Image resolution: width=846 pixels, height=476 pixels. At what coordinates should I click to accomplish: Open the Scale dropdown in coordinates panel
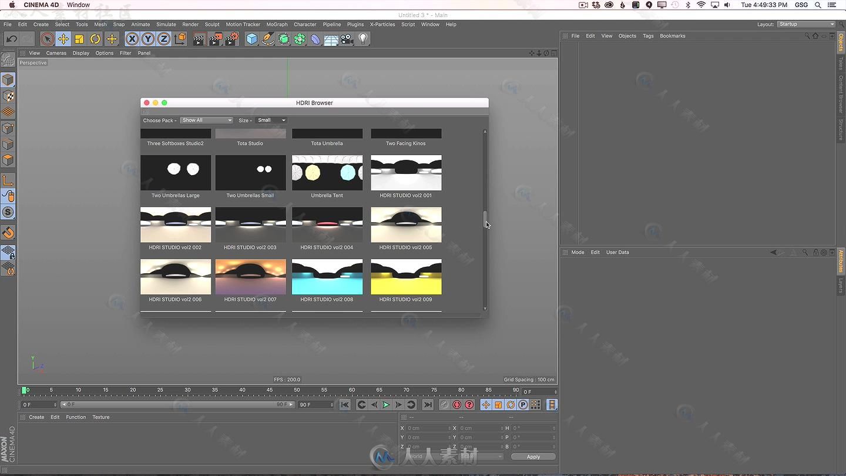(x=481, y=457)
